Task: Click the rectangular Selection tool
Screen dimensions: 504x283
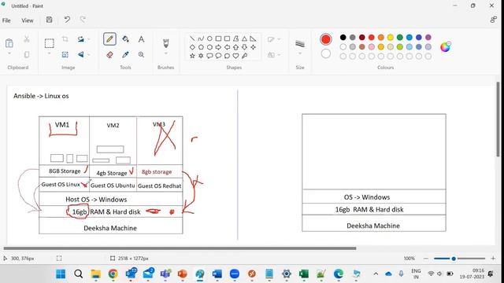Action: (49, 43)
